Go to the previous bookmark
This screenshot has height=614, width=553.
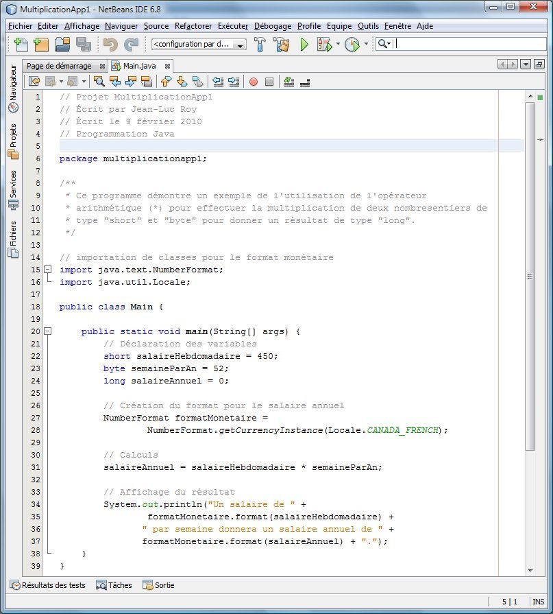pyautogui.click(x=167, y=82)
